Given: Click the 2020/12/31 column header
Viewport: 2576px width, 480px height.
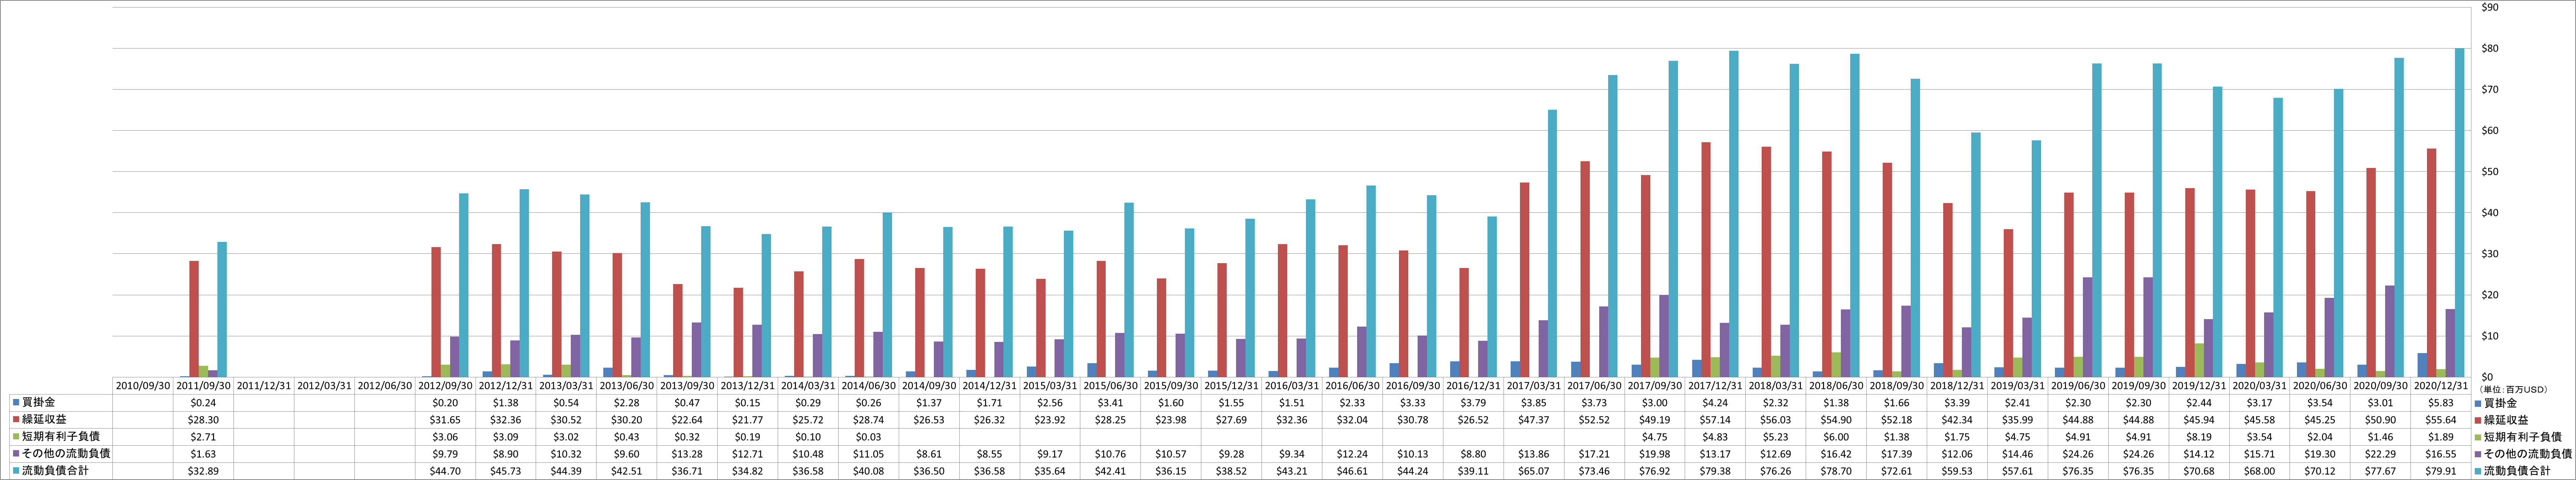Looking at the screenshot, I should (x=2441, y=386).
